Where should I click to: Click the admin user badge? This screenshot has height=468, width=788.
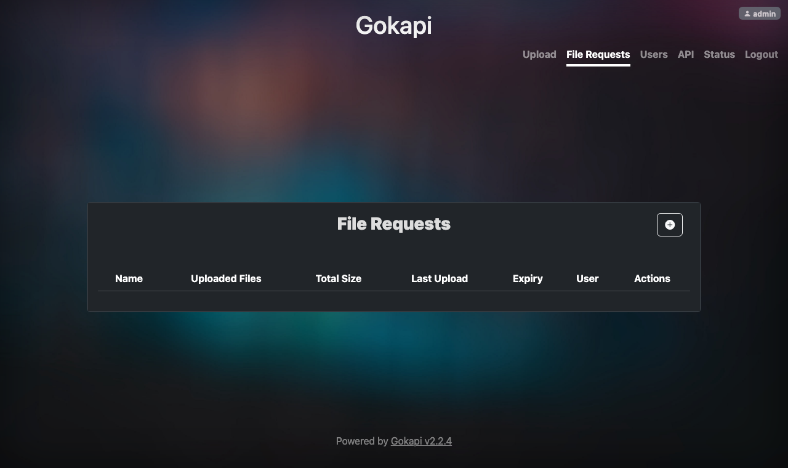click(x=760, y=14)
